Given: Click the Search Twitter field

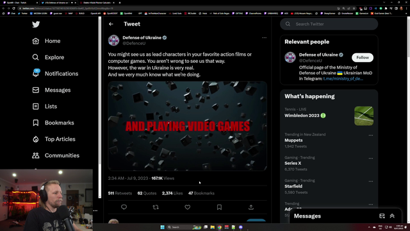Looking at the screenshot, I should click(x=329, y=24).
